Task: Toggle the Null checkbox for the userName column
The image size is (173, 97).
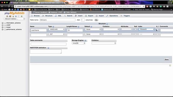Action: 136,29
